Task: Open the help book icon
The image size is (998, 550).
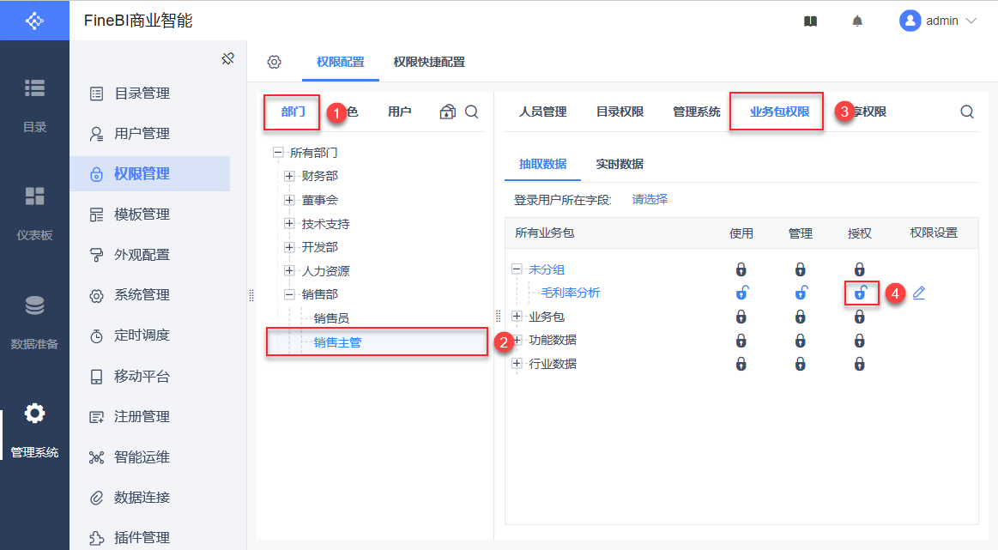Action: pos(810,21)
